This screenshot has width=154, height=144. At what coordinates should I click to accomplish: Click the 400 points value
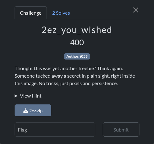click(x=77, y=42)
